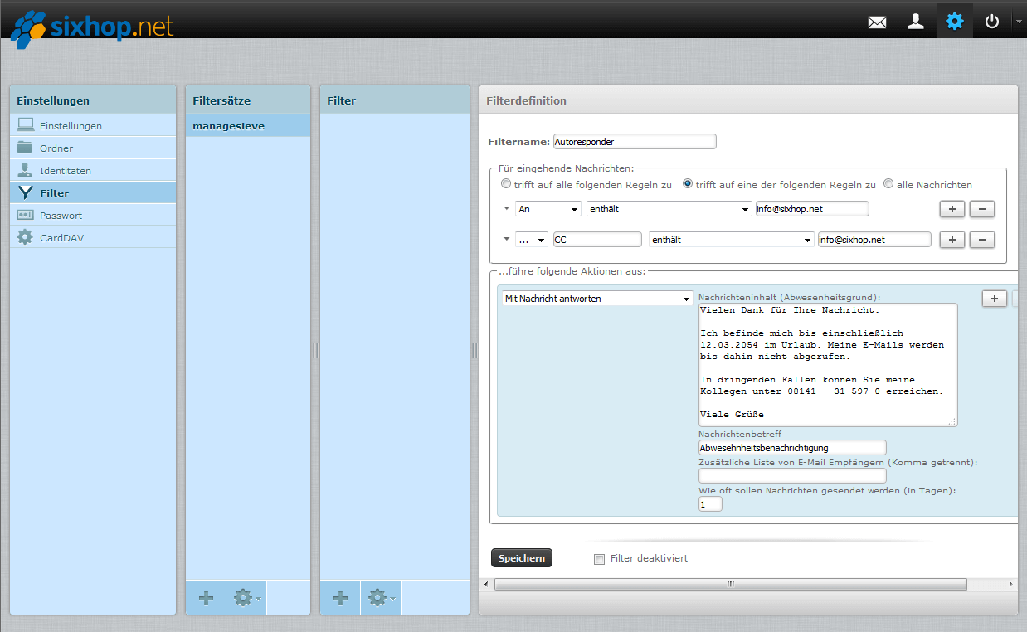The image size is (1027, 632).
Task: Toggle the 'Filter deaktiviert' checkbox
Action: 599,559
